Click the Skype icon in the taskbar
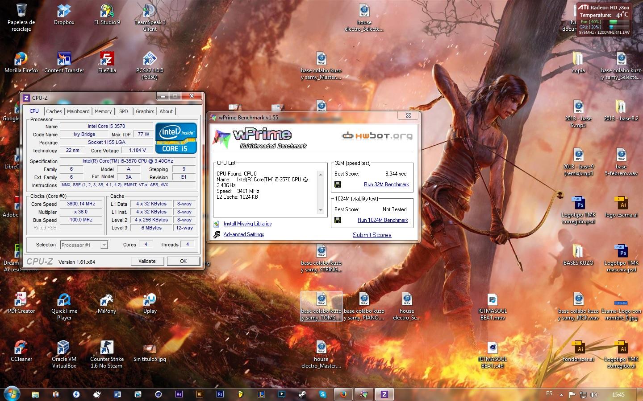 (323, 394)
